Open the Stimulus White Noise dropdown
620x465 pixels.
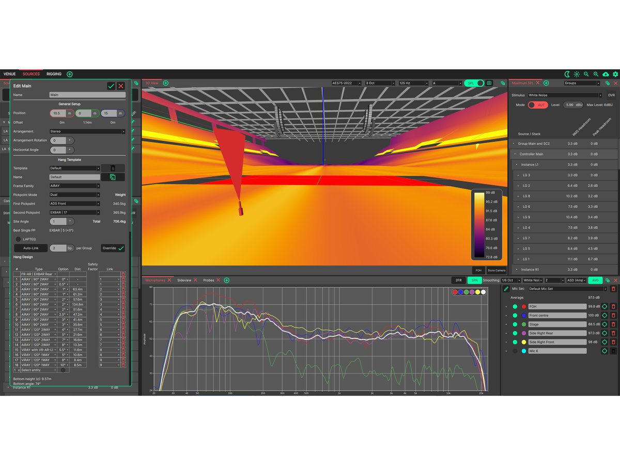(565, 95)
